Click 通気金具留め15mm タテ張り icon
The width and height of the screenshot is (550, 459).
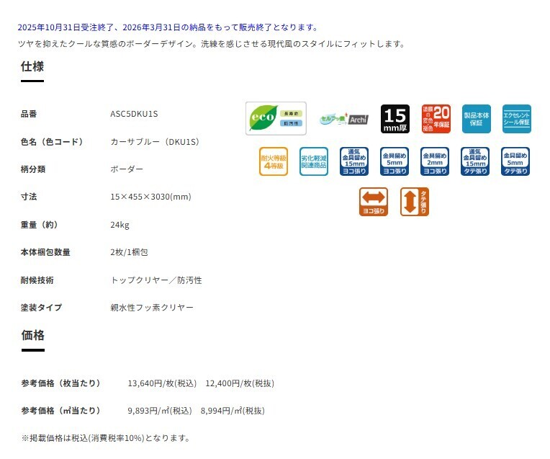(475, 161)
